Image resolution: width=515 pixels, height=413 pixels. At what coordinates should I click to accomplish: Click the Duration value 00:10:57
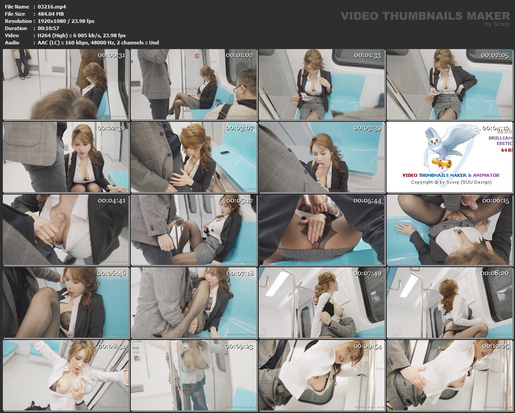coord(48,28)
